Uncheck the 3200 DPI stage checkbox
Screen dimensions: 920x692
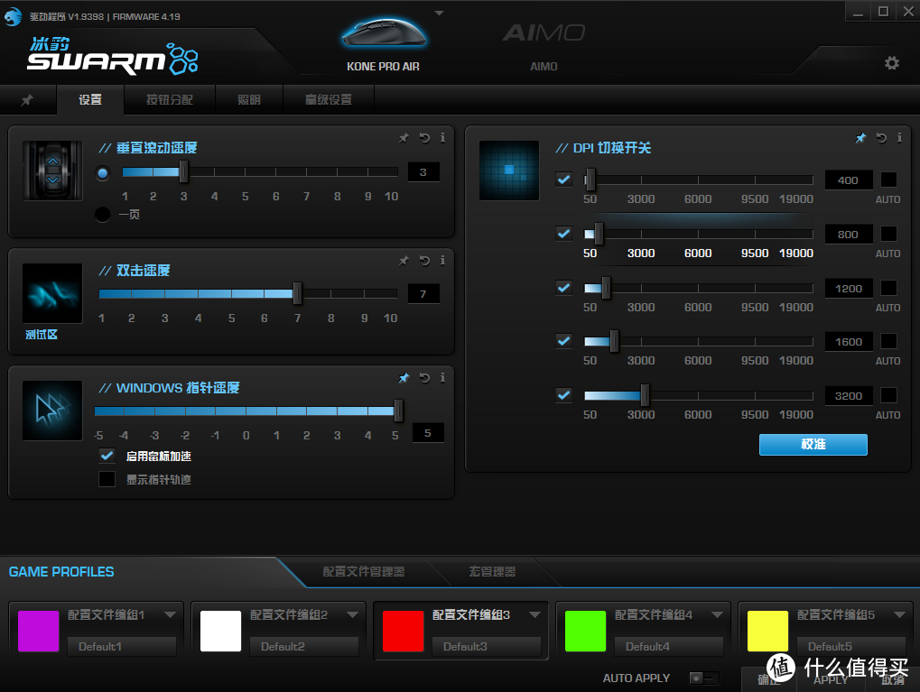click(x=564, y=395)
